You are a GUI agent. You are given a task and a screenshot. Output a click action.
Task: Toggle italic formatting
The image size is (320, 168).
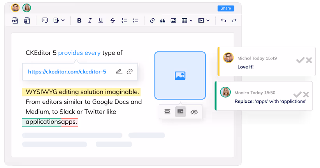click(x=90, y=21)
